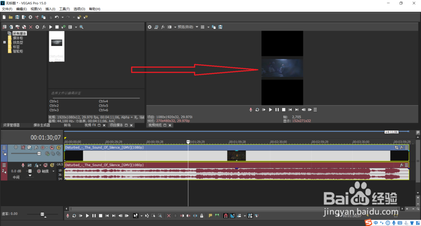Select the 智能柜 folder
This screenshot has width=421, height=226.
tap(18, 51)
